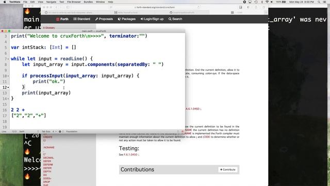Open the Bundles menu
This screenshot has width=330, height=186.
88,2
